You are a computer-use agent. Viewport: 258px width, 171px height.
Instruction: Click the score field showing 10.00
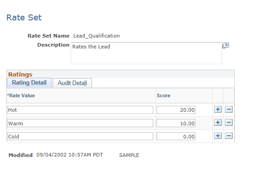(176, 123)
